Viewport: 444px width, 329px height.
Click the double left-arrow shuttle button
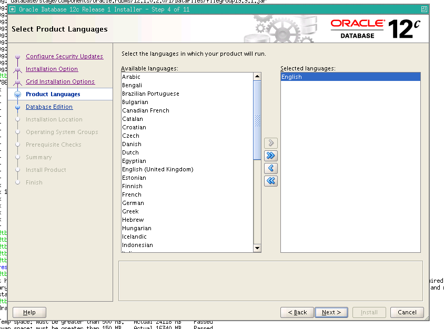270,180
